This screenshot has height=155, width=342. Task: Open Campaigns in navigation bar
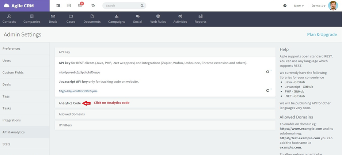pos(117,19)
